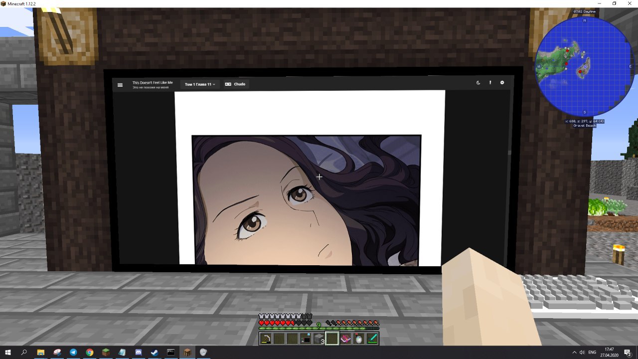The height and width of the screenshot is (359, 638).
Task: Open the taskbar icon left of Discord
Action: [x=122, y=352]
